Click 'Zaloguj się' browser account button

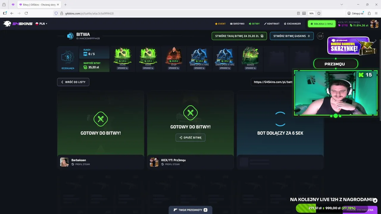pos(355,13)
